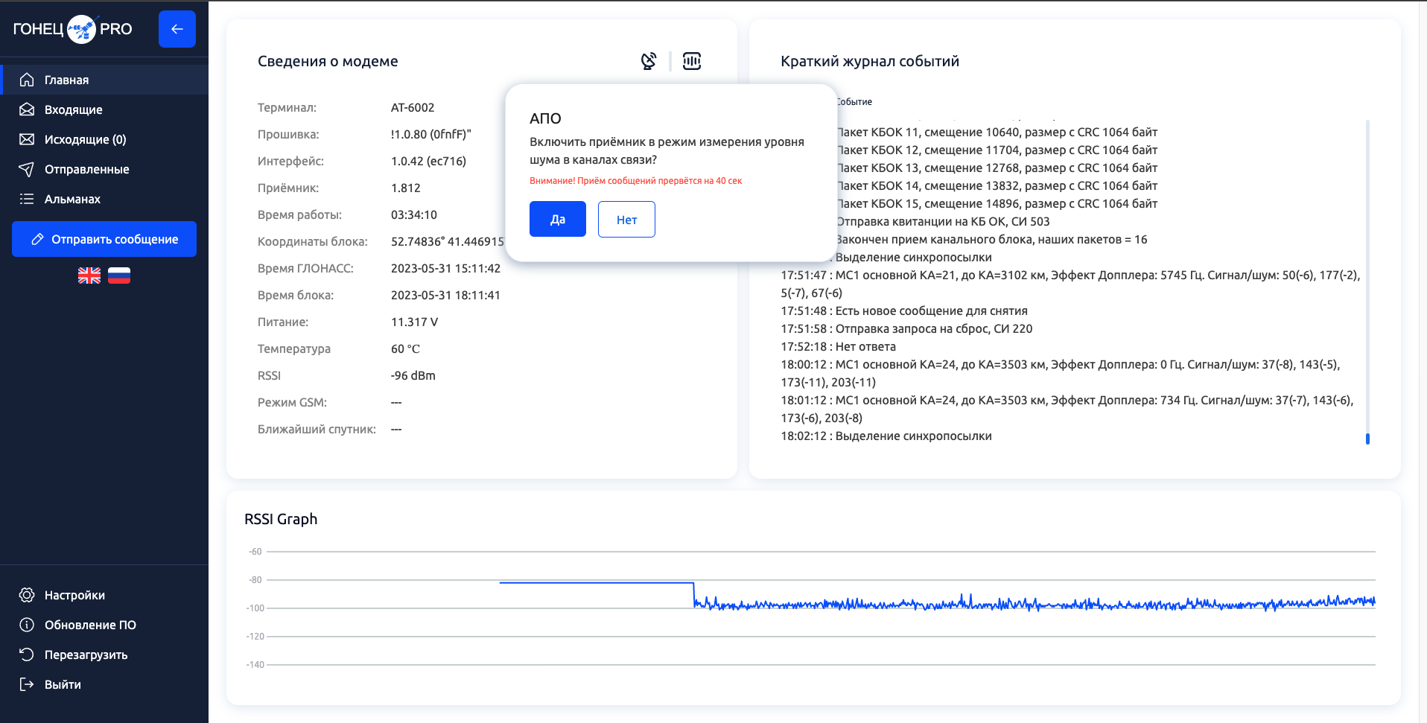The image size is (1427, 723).
Task: Click the satellite dish icon in modem info
Action: [649, 61]
